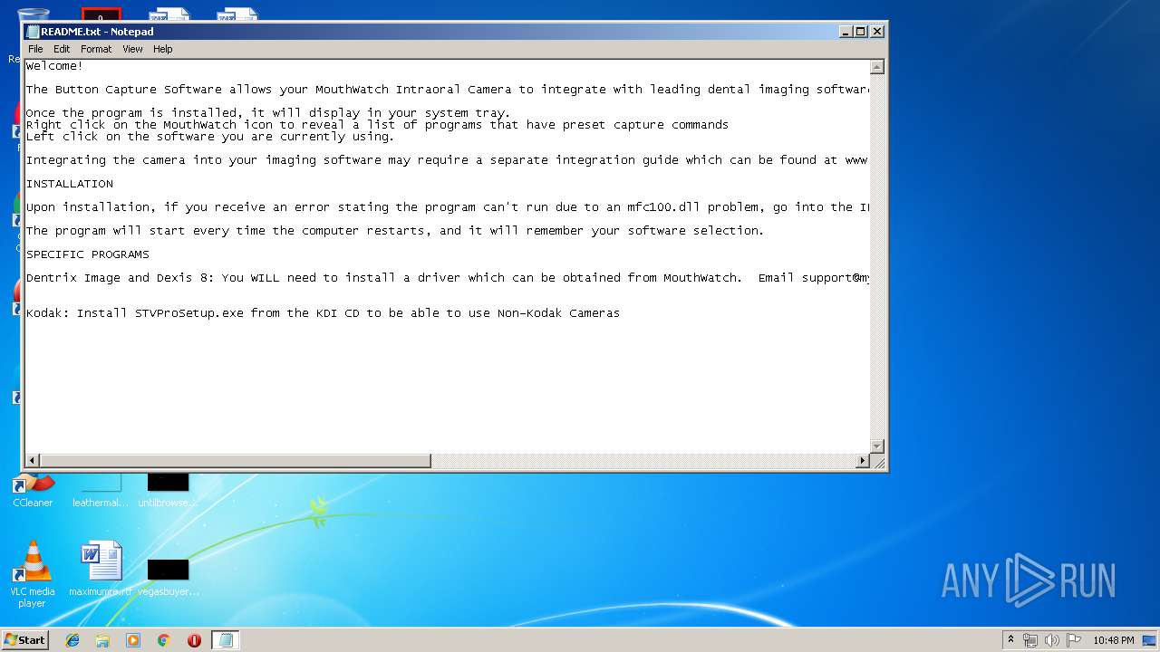Click 'STVProSetup.exe' in the Kodak line
This screenshot has width=1160, height=652.
tap(189, 313)
